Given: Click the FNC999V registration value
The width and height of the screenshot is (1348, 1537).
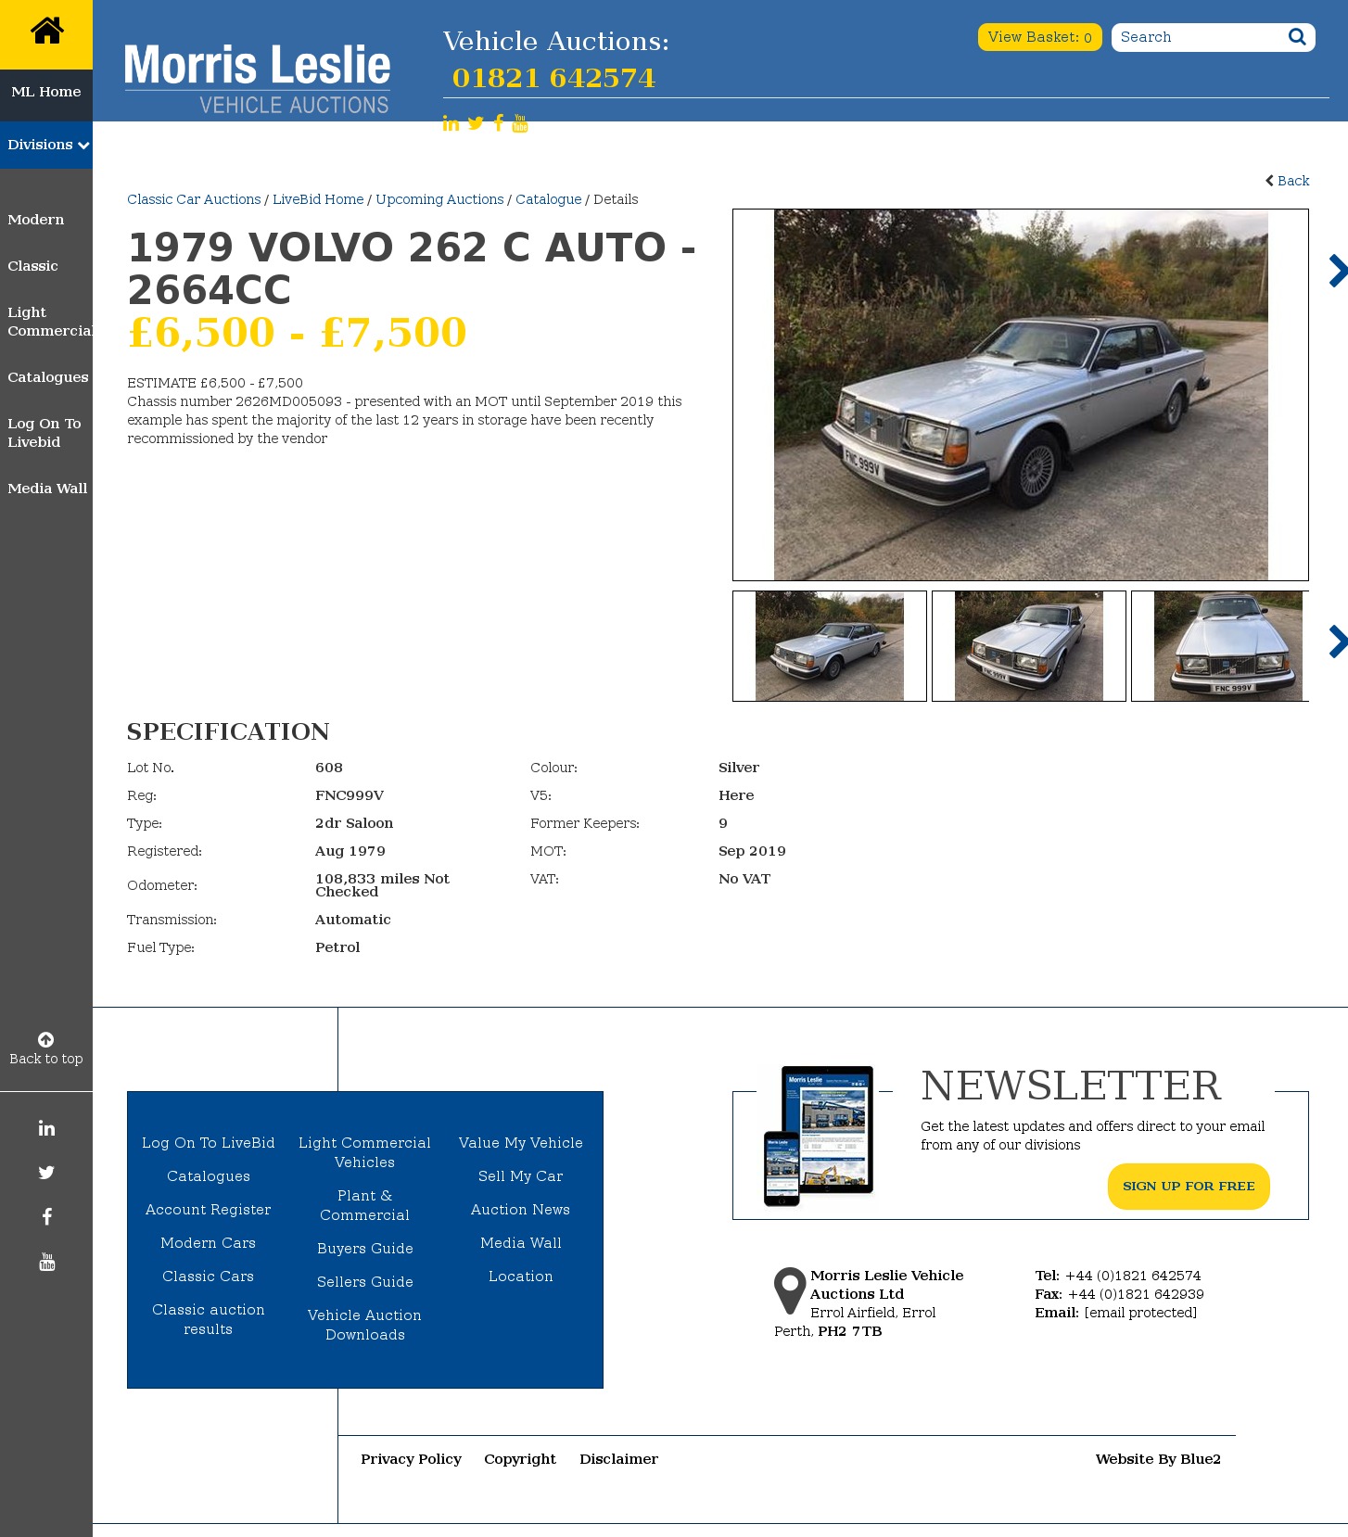Looking at the screenshot, I should (350, 795).
